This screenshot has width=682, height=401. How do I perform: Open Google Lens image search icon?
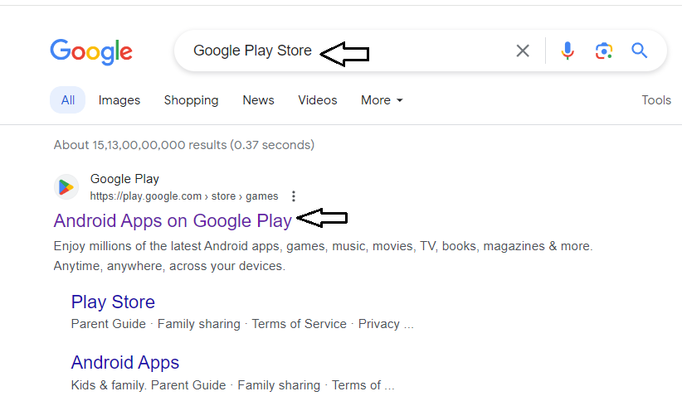click(604, 51)
